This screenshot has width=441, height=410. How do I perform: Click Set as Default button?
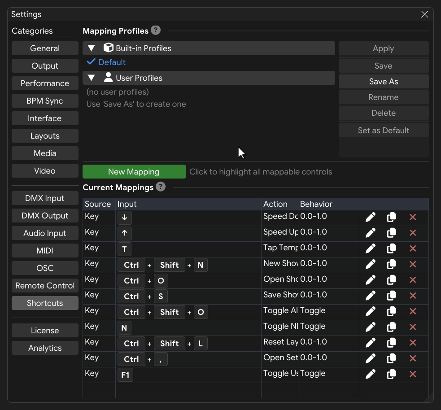[384, 131]
